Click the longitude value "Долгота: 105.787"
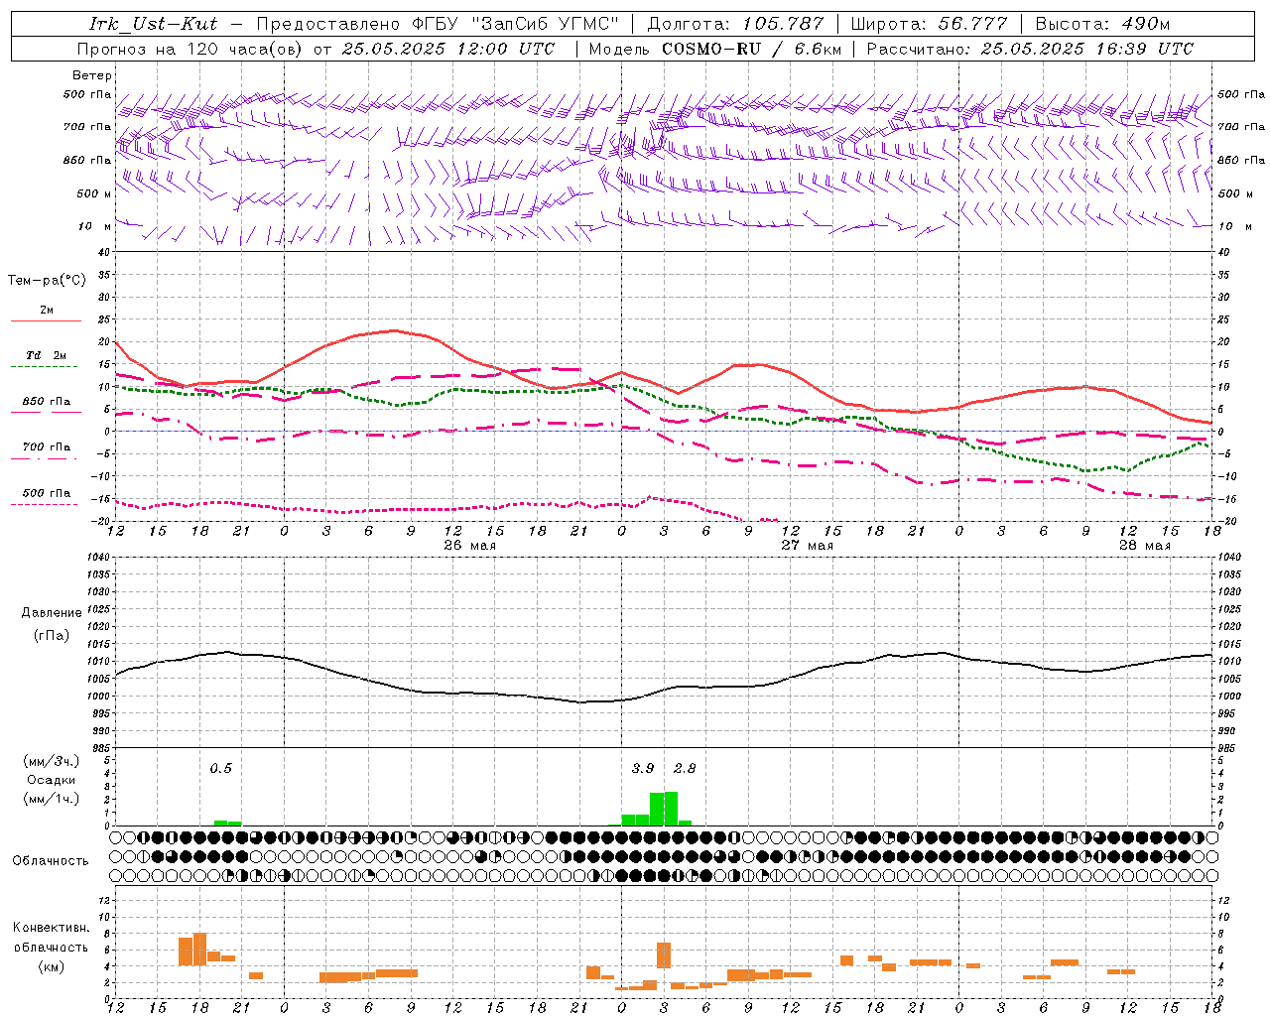The height and width of the screenshot is (1016, 1270). tap(735, 24)
